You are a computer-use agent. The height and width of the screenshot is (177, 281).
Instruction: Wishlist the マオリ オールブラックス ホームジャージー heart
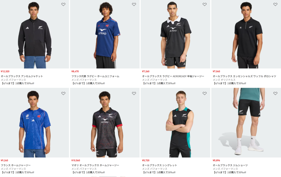[134, 93]
